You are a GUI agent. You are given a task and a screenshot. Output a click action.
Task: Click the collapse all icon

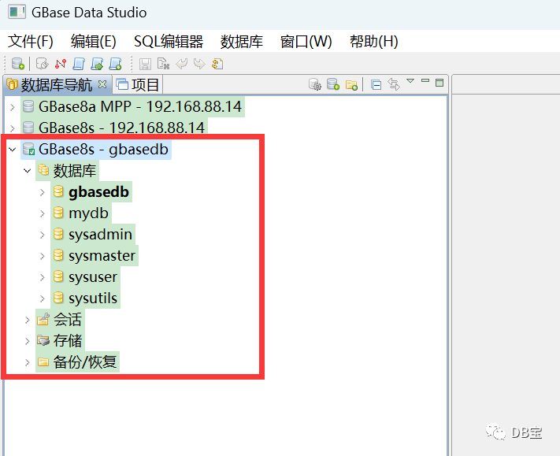(x=376, y=84)
